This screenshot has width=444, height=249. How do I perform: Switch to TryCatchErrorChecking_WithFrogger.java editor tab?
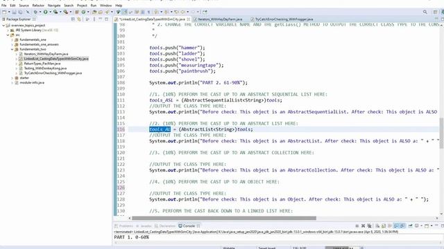pyautogui.click(x=284, y=19)
